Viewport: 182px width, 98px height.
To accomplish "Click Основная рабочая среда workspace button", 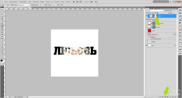I will tap(161, 2).
